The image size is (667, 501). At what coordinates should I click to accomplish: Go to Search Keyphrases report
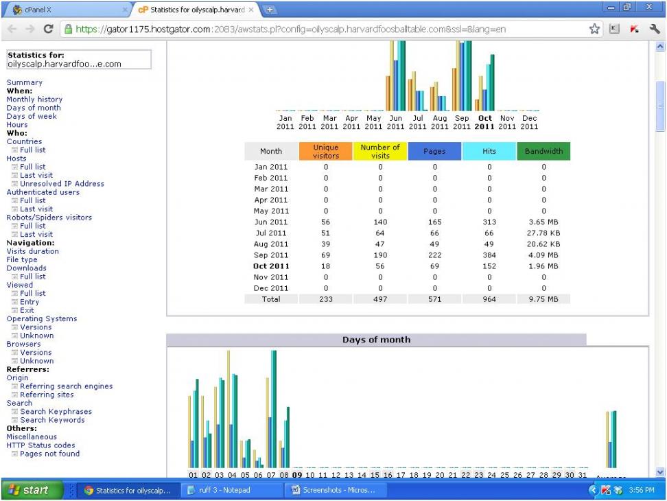(56, 412)
